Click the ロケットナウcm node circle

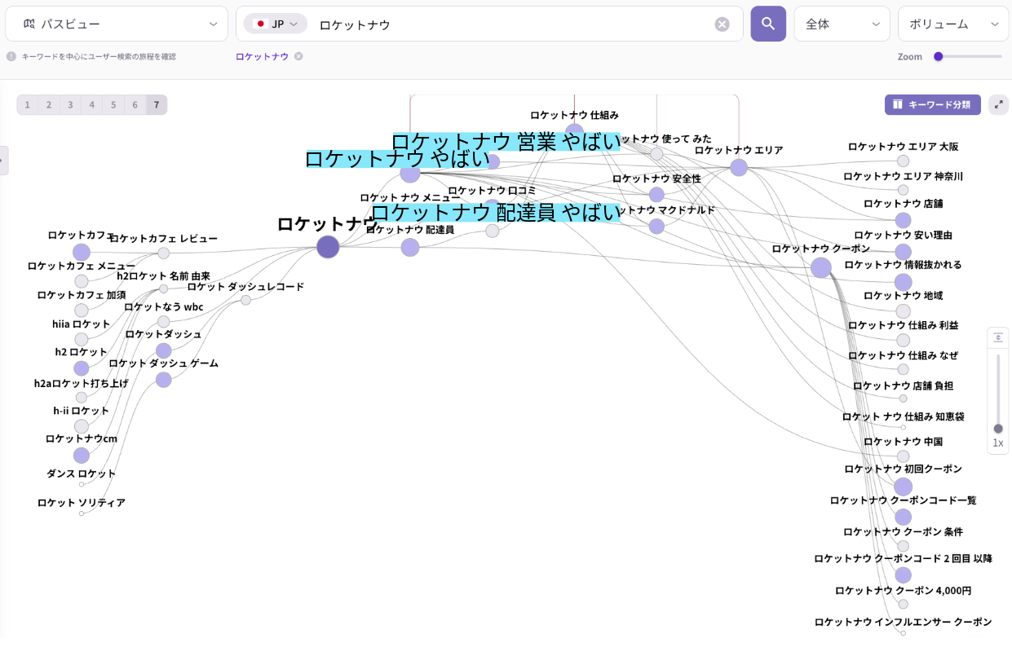tap(82, 456)
